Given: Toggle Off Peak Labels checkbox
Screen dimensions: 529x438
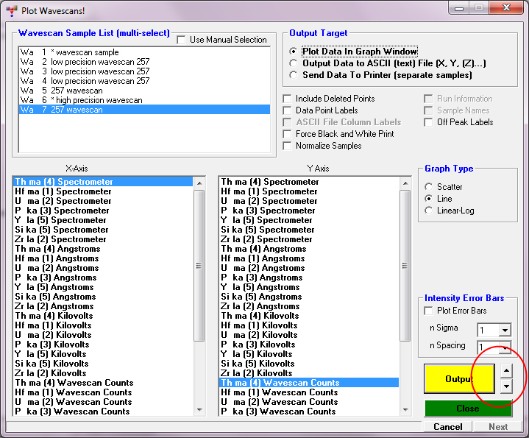Looking at the screenshot, I should [x=430, y=122].
